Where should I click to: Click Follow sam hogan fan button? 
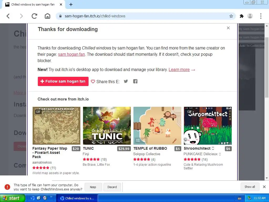pos(63,82)
